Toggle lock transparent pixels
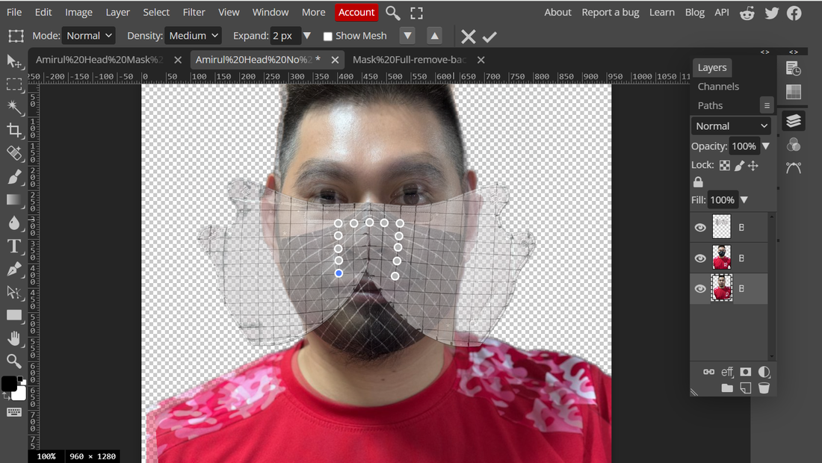The image size is (822, 463). coord(724,166)
